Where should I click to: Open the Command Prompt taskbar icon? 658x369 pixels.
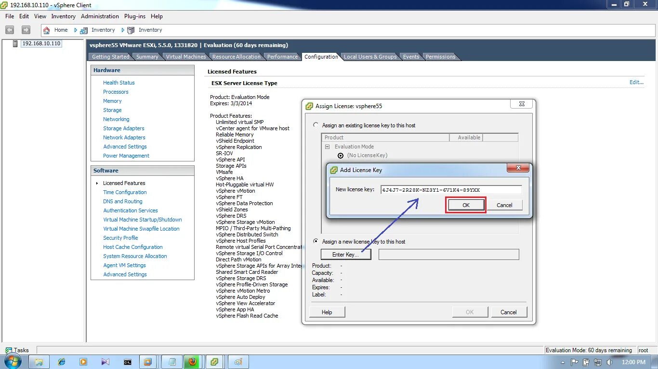point(128,362)
